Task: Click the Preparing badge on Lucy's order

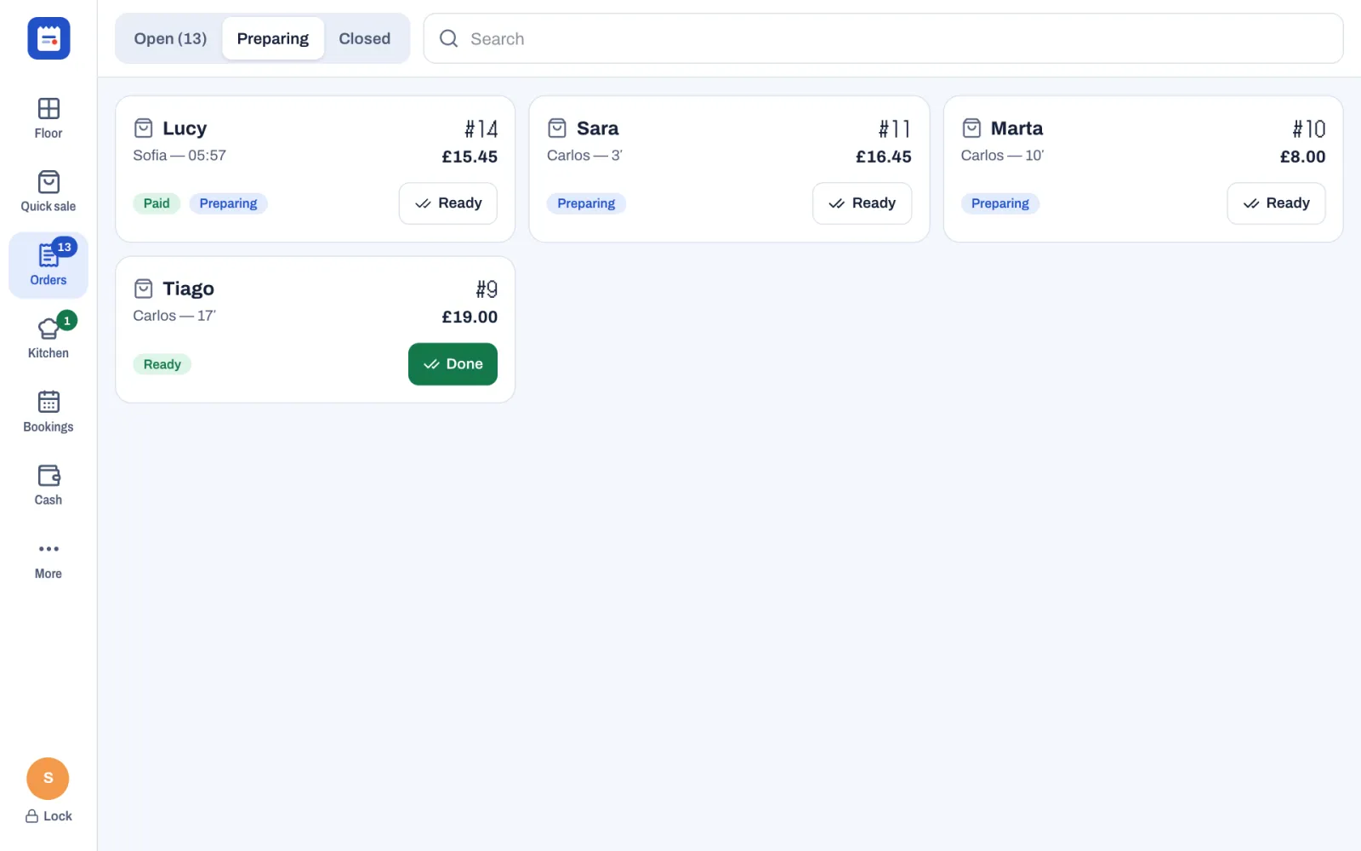Action: (x=228, y=203)
